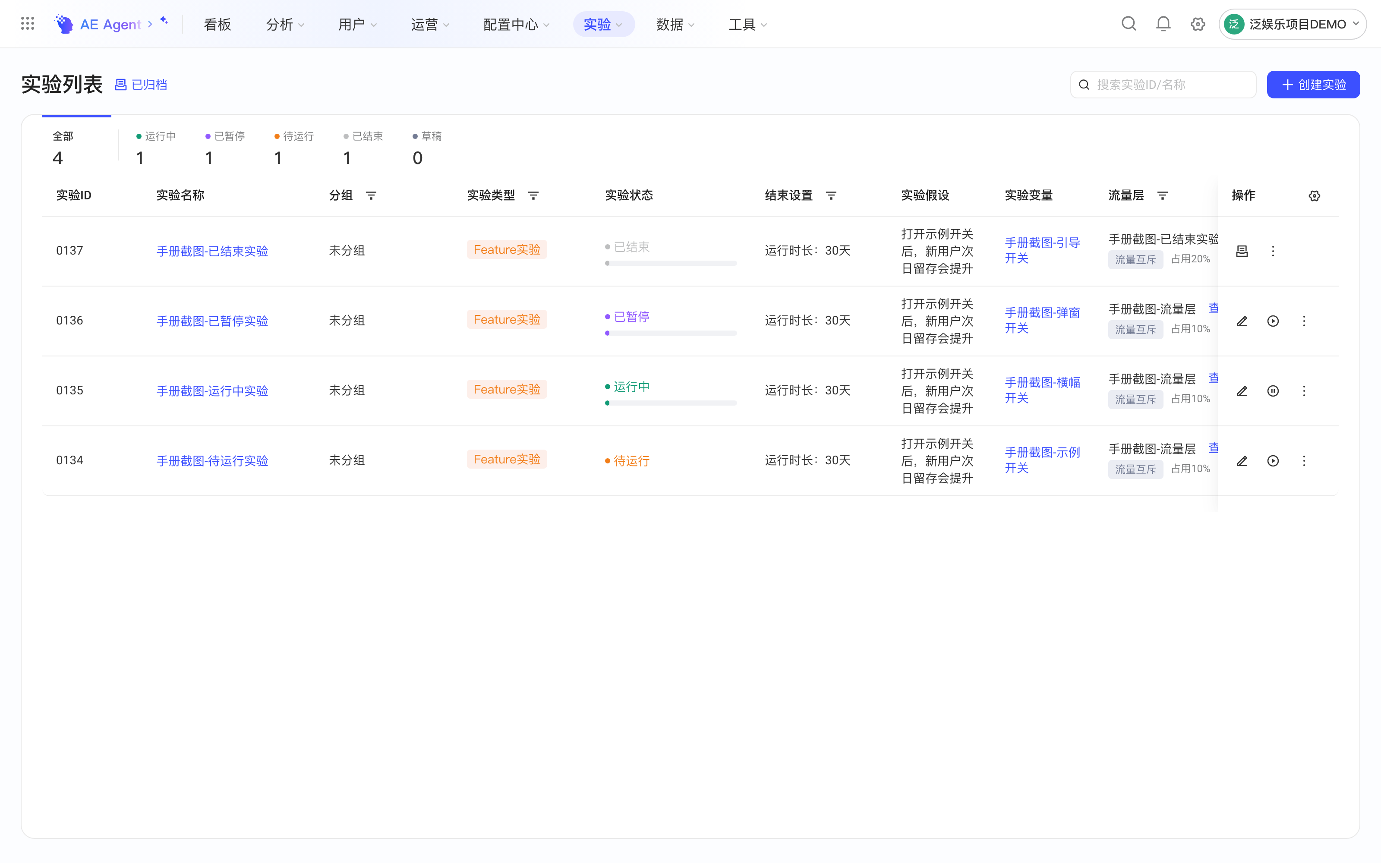Open 手册截图-运行中实验 experiment link
1381x863 pixels.
(212, 391)
